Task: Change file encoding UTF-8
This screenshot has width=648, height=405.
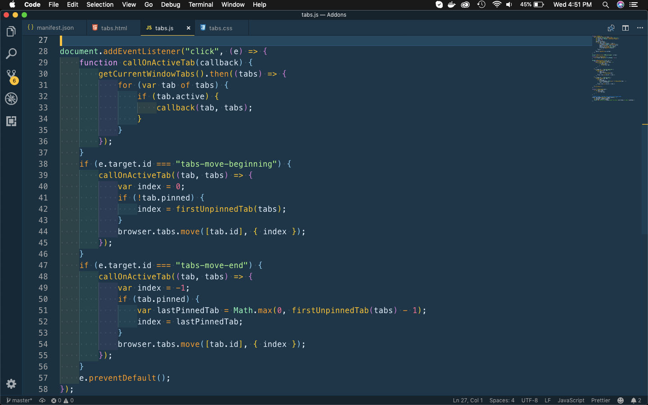Action: click(530, 400)
